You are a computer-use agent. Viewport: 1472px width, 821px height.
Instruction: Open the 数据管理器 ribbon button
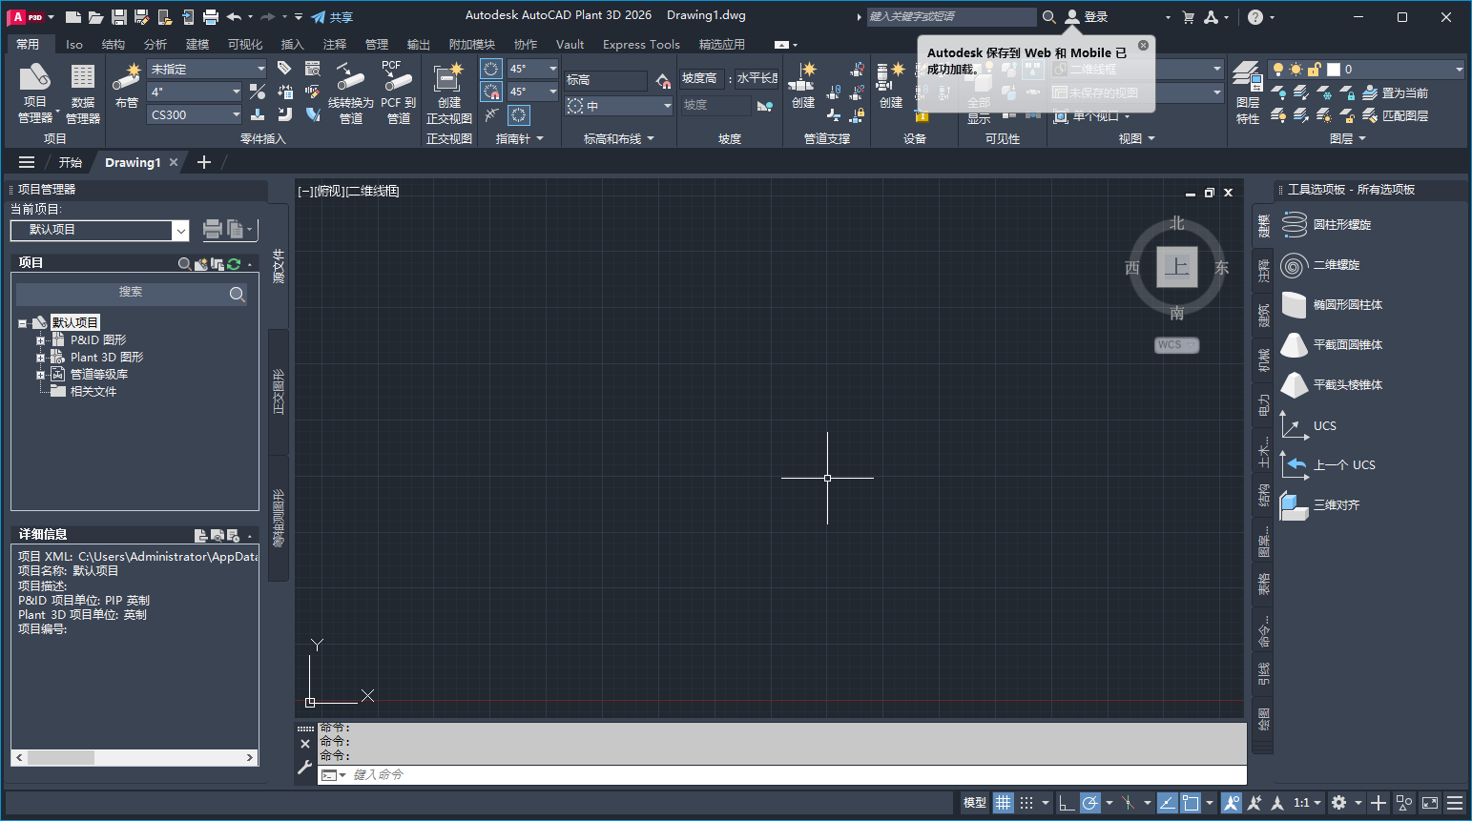click(x=83, y=93)
